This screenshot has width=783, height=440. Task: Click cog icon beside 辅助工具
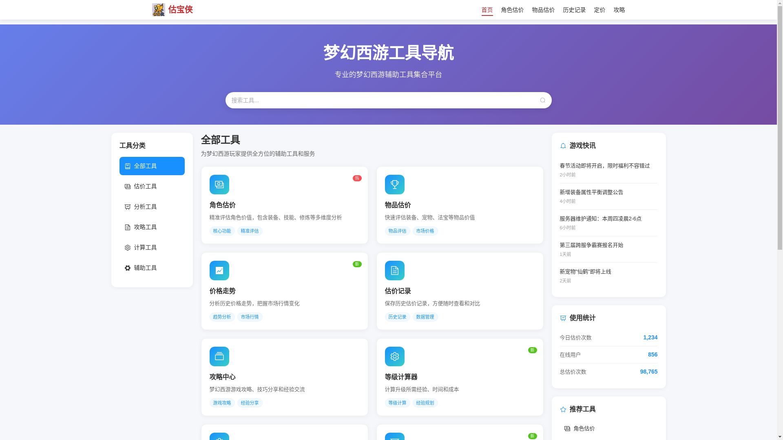point(128,268)
